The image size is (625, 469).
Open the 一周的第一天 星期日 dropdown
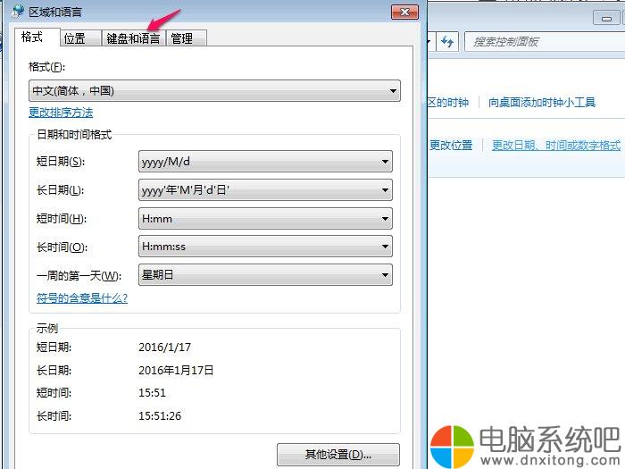click(265, 275)
